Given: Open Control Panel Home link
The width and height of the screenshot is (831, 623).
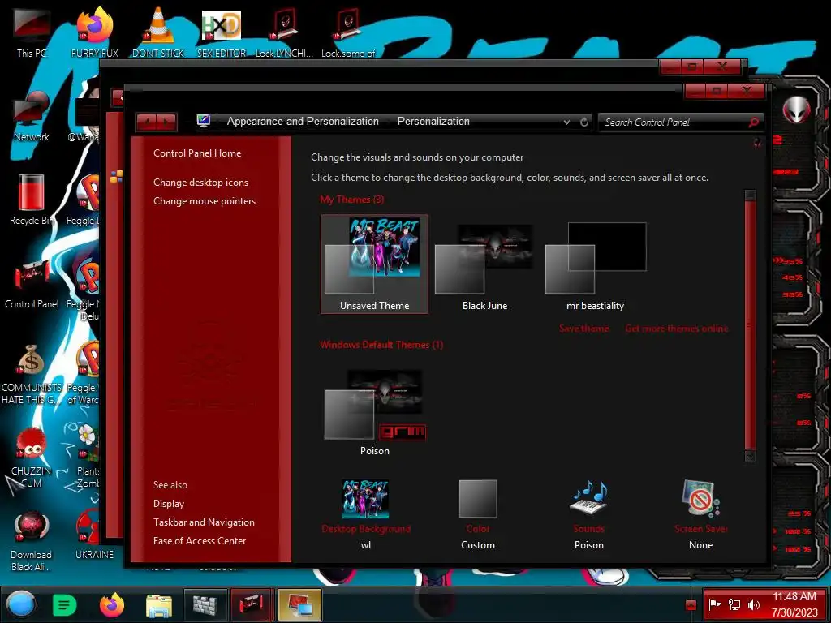Looking at the screenshot, I should 197,153.
